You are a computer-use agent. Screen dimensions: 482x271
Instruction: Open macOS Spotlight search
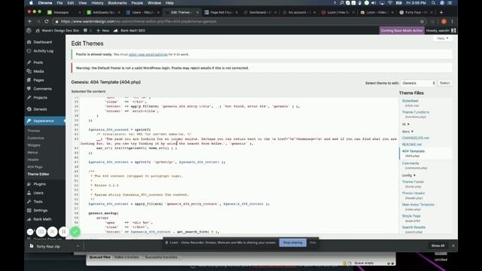click(x=434, y=3)
